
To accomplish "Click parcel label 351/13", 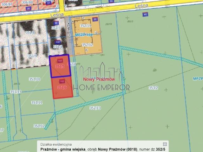I will click(x=16, y=92).
